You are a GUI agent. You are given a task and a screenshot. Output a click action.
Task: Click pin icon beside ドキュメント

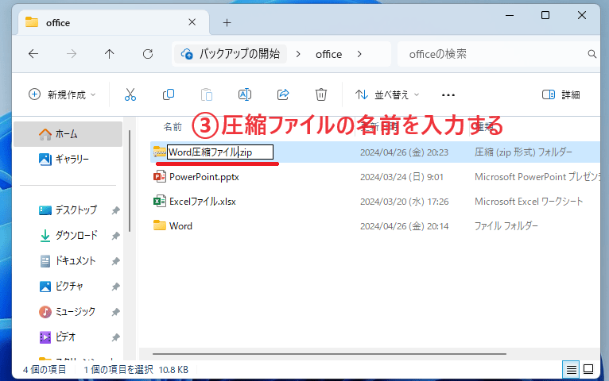click(115, 261)
